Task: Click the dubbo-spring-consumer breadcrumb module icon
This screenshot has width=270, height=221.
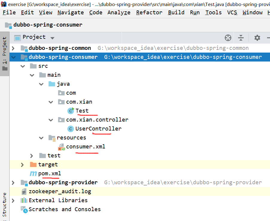Action: 8,25
